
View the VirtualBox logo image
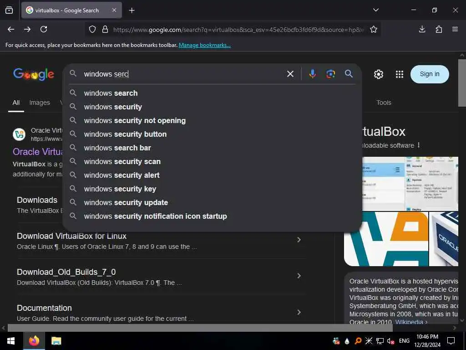(x=386, y=239)
